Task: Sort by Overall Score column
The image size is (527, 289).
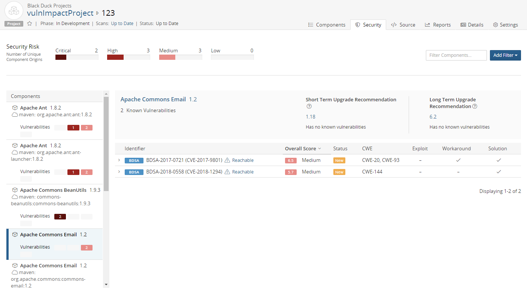Action: (303, 149)
